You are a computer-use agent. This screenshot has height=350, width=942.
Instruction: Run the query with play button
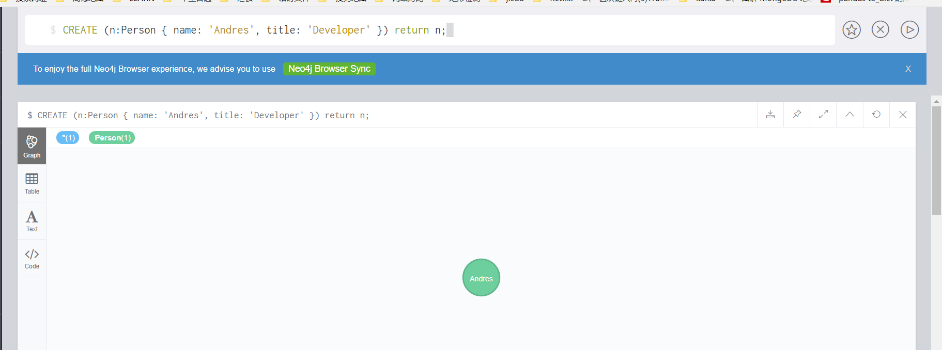click(x=909, y=30)
